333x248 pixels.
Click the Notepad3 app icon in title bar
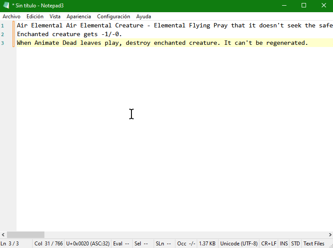pos(6,5)
